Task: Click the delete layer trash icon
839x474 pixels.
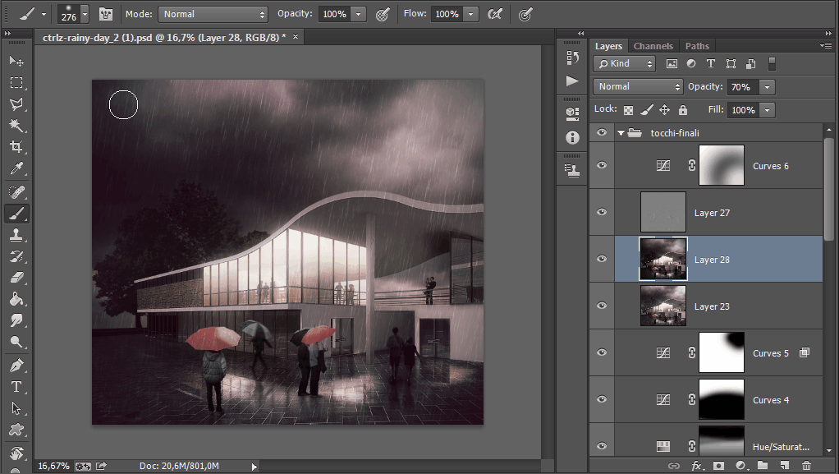Action: [806, 466]
